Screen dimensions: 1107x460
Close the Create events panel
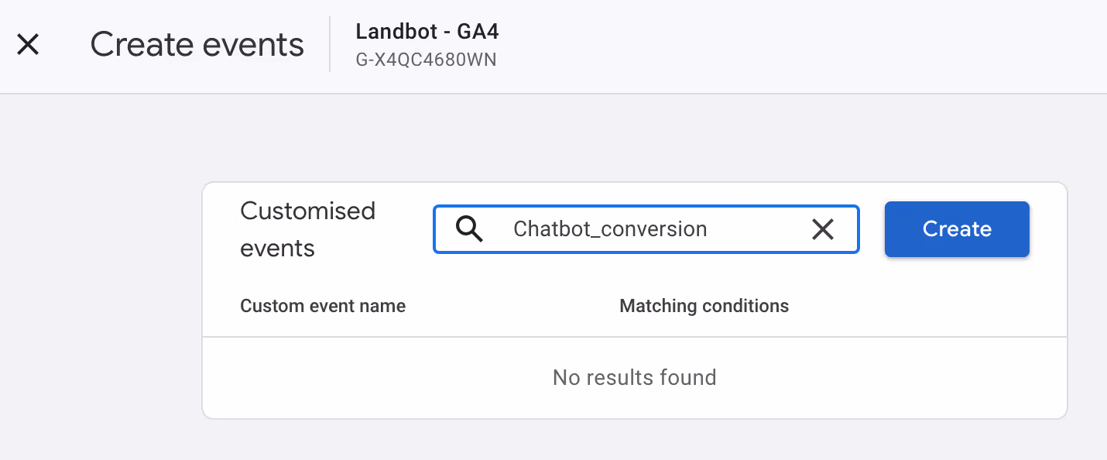(28, 45)
